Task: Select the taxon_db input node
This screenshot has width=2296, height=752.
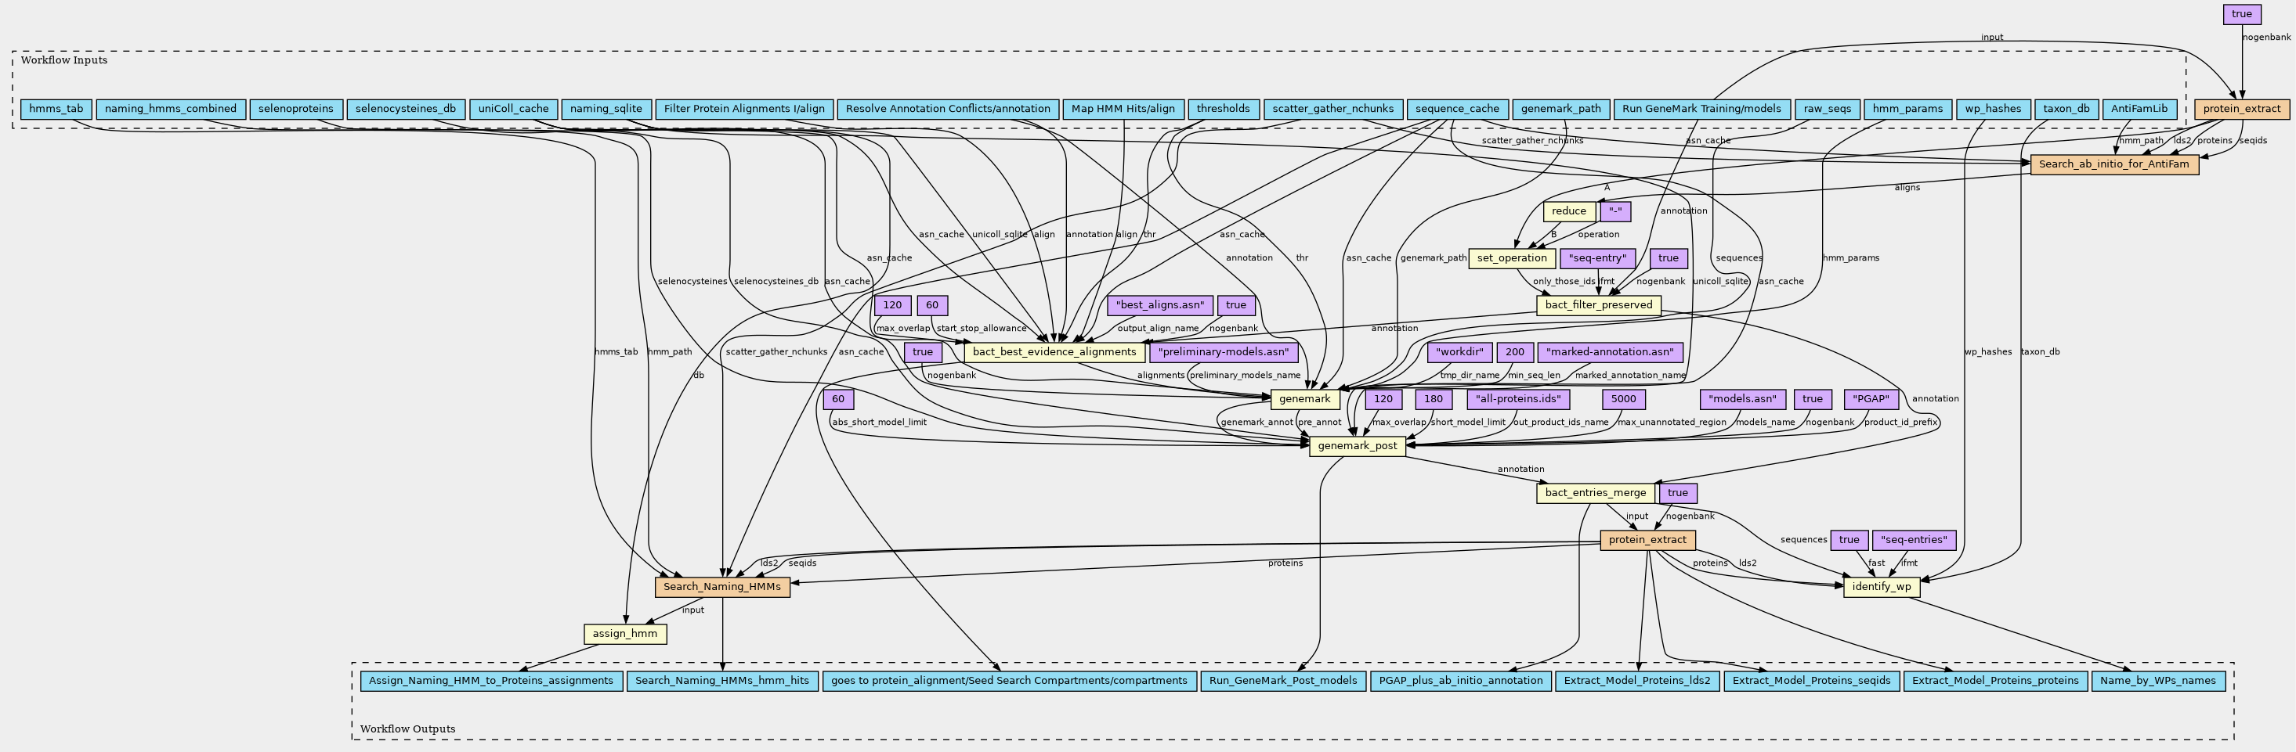Action: point(2066,110)
